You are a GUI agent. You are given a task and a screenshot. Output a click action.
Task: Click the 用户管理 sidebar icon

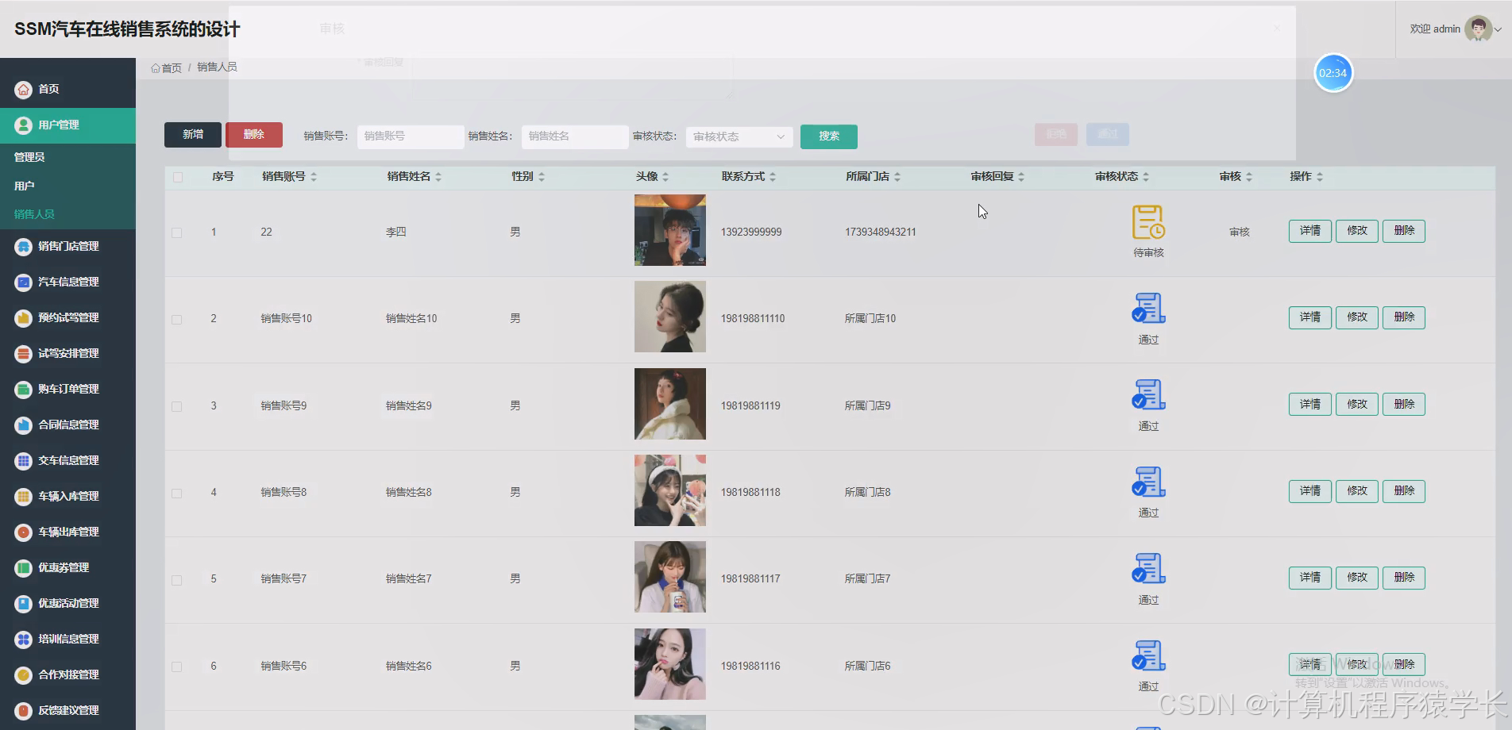pyautogui.click(x=24, y=125)
